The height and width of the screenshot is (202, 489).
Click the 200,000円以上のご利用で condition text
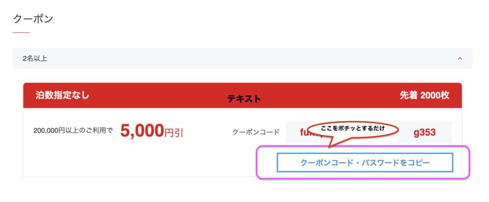coord(73,130)
